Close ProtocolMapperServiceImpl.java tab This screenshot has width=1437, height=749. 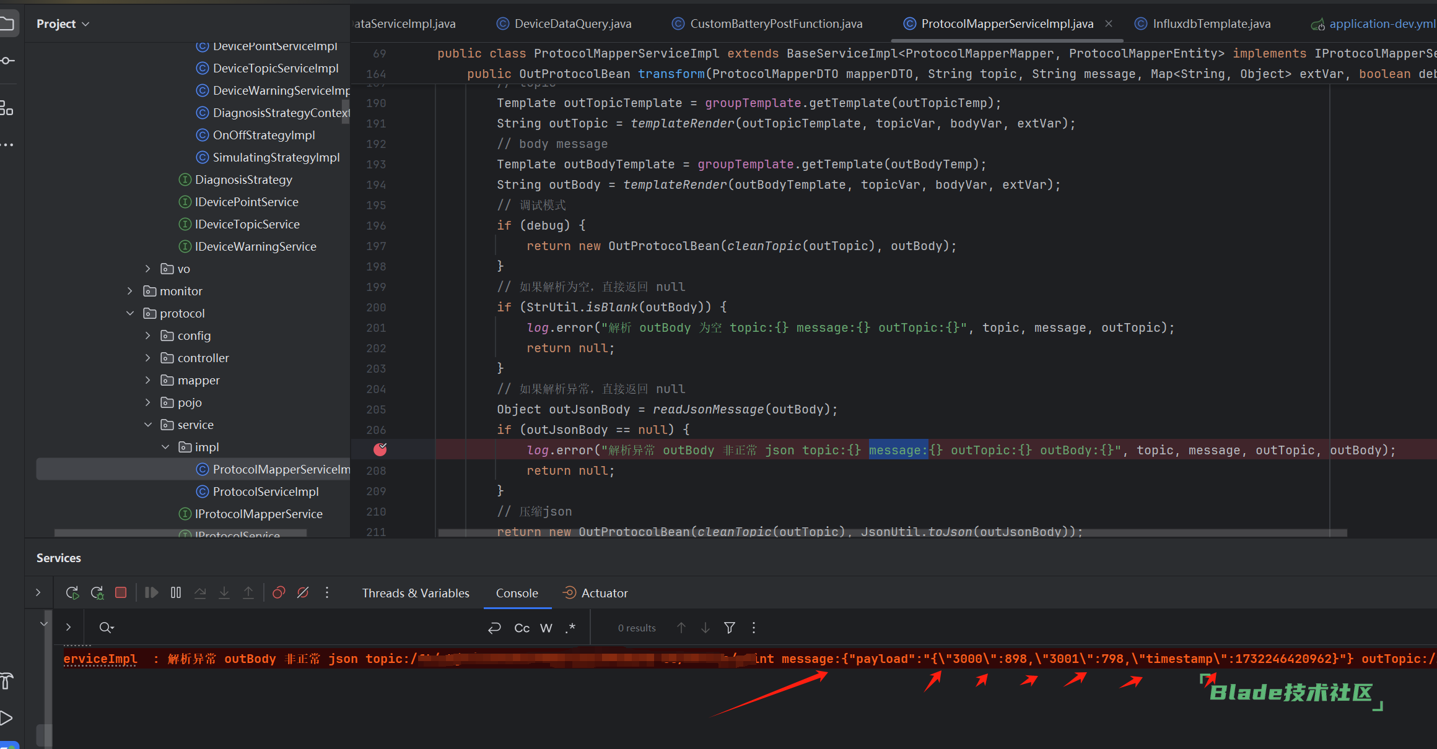1109,24
